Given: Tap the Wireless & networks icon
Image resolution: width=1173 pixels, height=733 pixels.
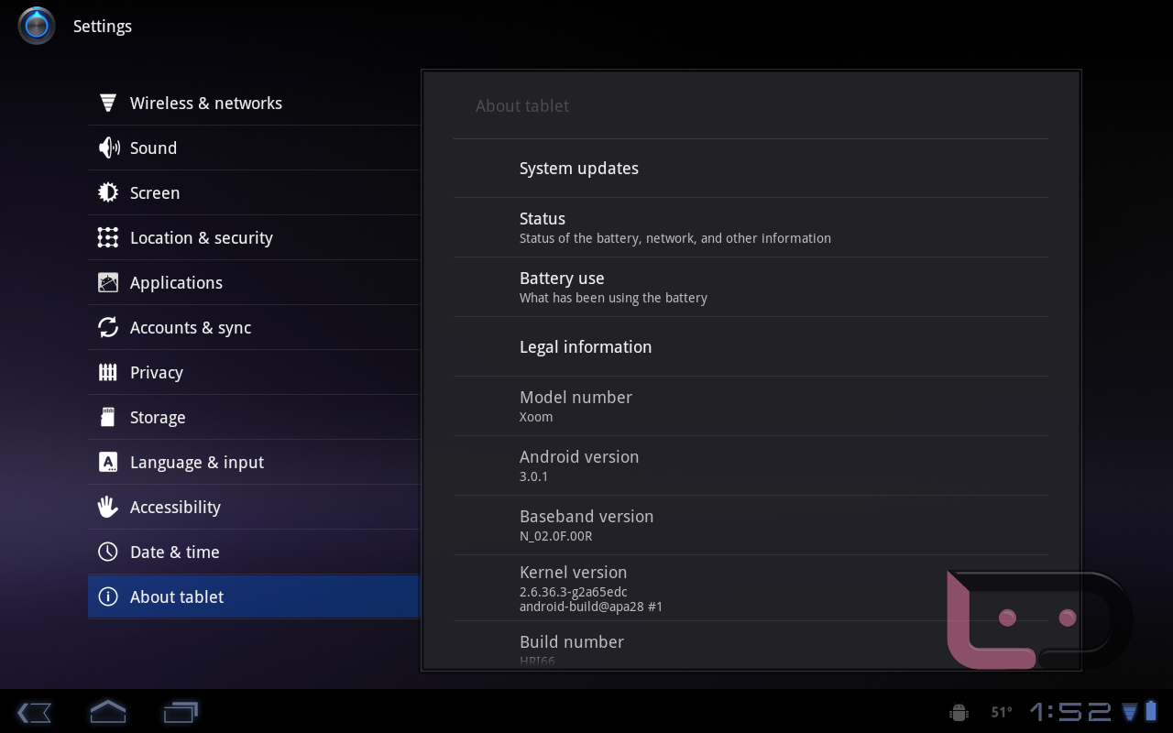Looking at the screenshot, I should (108, 104).
